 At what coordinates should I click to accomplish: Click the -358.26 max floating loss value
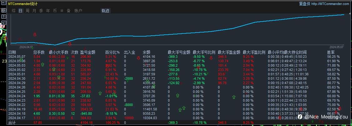173,70
